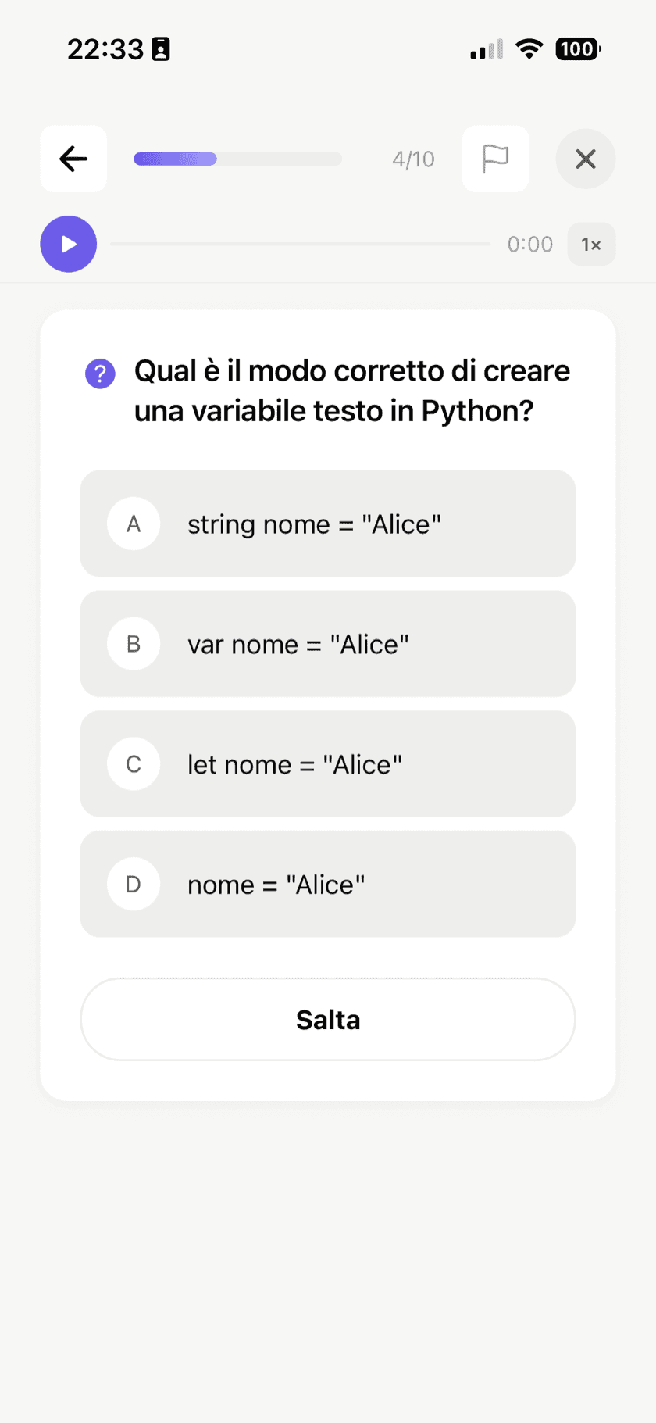Tap the profile badge next to the clock
The height and width of the screenshot is (1423, 656).
pos(162,48)
